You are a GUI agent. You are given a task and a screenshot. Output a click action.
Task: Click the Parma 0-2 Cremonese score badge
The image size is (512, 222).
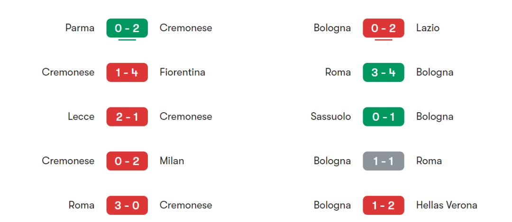pos(127,28)
